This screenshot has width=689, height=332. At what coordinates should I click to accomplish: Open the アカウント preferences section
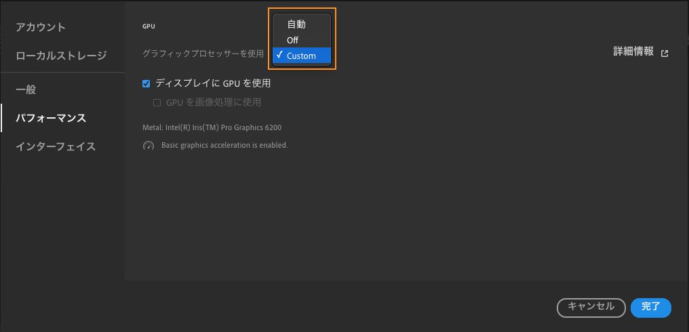(x=41, y=27)
